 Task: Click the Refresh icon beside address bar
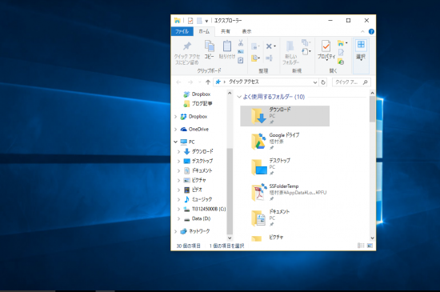coord(323,82)
